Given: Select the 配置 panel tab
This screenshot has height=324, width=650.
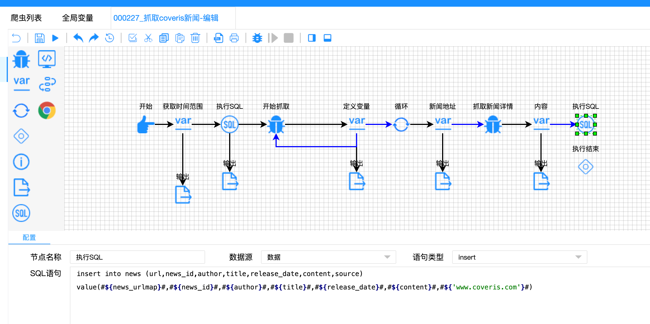Looking at the screenshot, I should [29, 238].
